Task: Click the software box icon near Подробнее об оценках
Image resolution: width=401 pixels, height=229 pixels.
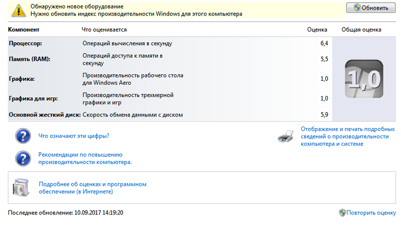Action: click(21, 188)
